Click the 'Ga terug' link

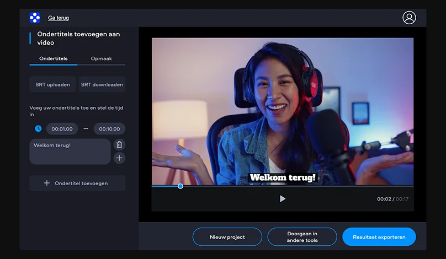click(x=59, y=18)
